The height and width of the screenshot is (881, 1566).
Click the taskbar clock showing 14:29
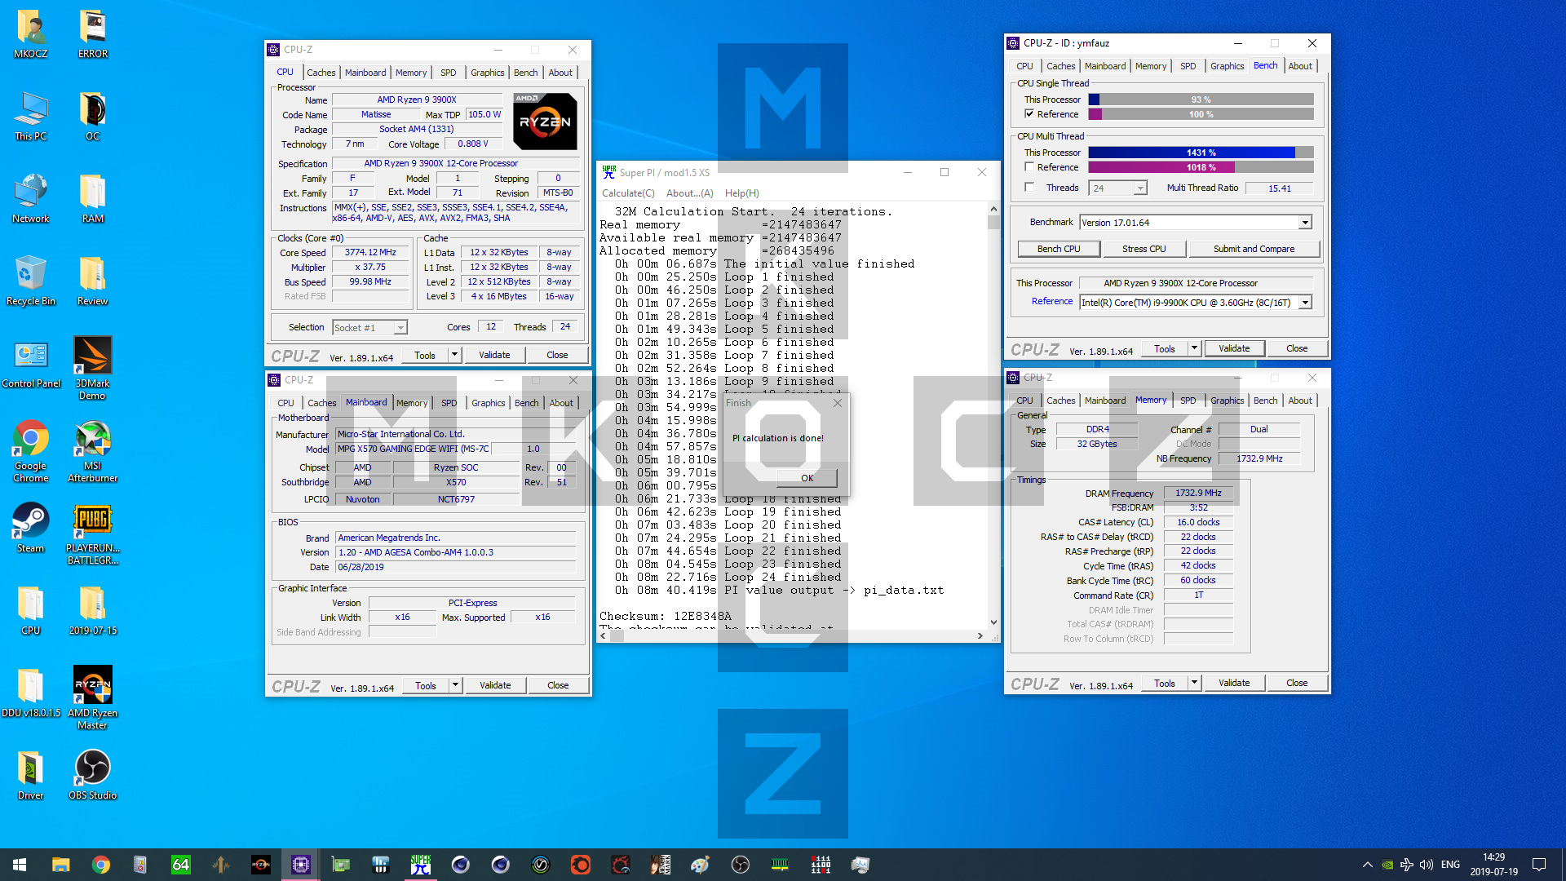pyautogui.click(x=1494, y=865)
